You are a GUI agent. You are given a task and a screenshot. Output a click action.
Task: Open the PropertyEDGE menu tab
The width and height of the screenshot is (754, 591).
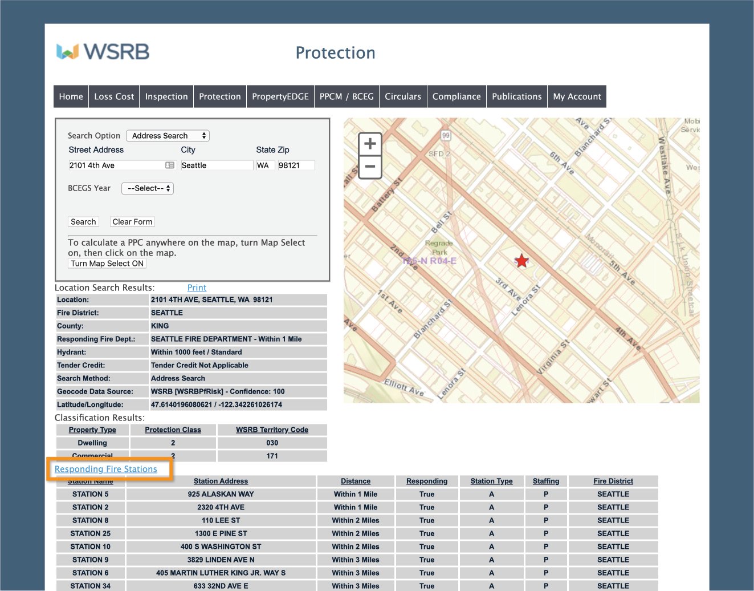pyautogui.click(x=280, y=96)
